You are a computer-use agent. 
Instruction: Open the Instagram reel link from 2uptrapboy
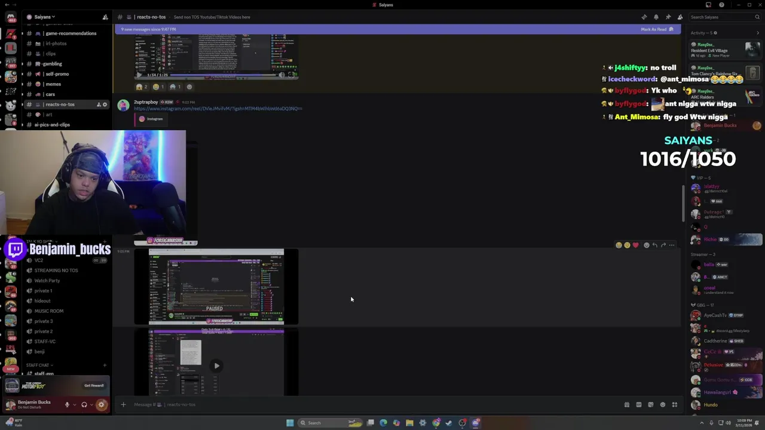(x=218, y=109)
